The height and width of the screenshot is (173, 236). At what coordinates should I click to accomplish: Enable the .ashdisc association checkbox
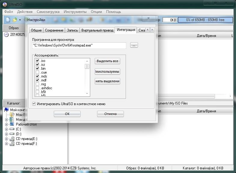pos(37,88)
